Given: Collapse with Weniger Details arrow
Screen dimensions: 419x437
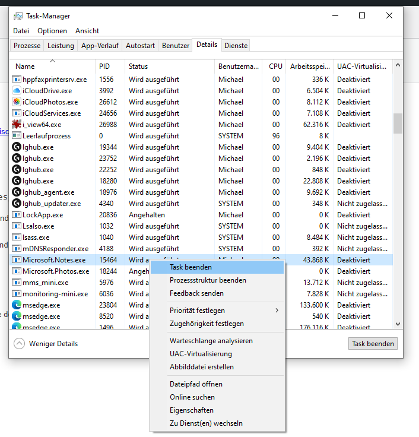Looking at the screenshot, I should pyautogui.click(x=19, y=344).
